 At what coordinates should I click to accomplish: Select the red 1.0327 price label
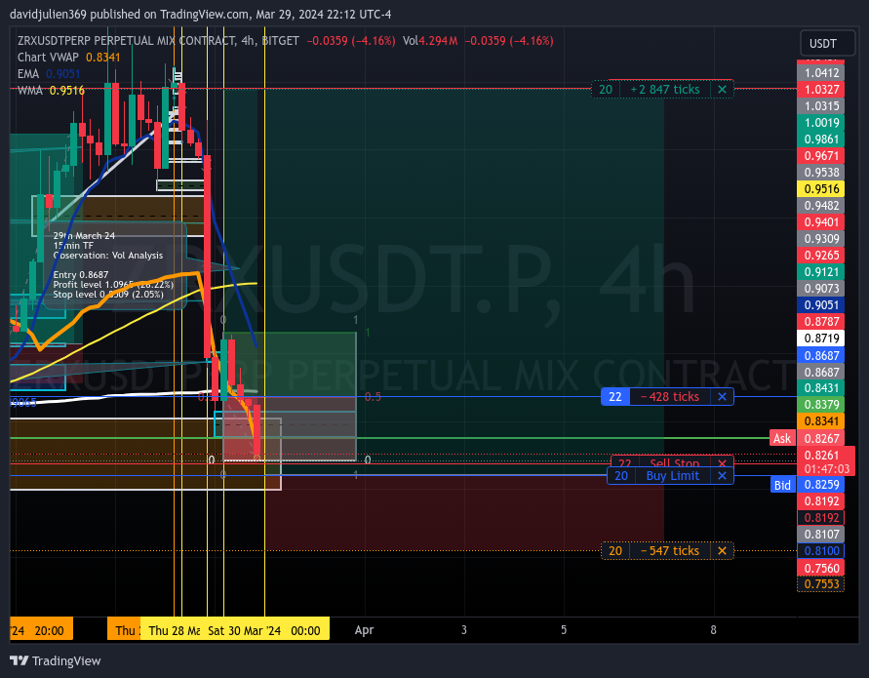click(821, 89)
